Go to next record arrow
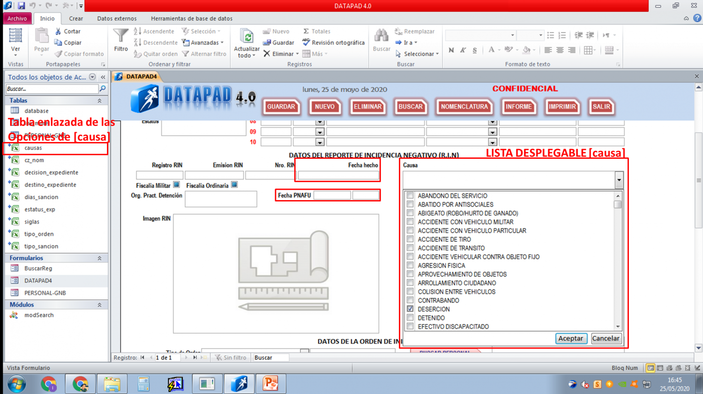Image resolution: width=703 pixels, height=394 pixels. 187,357
